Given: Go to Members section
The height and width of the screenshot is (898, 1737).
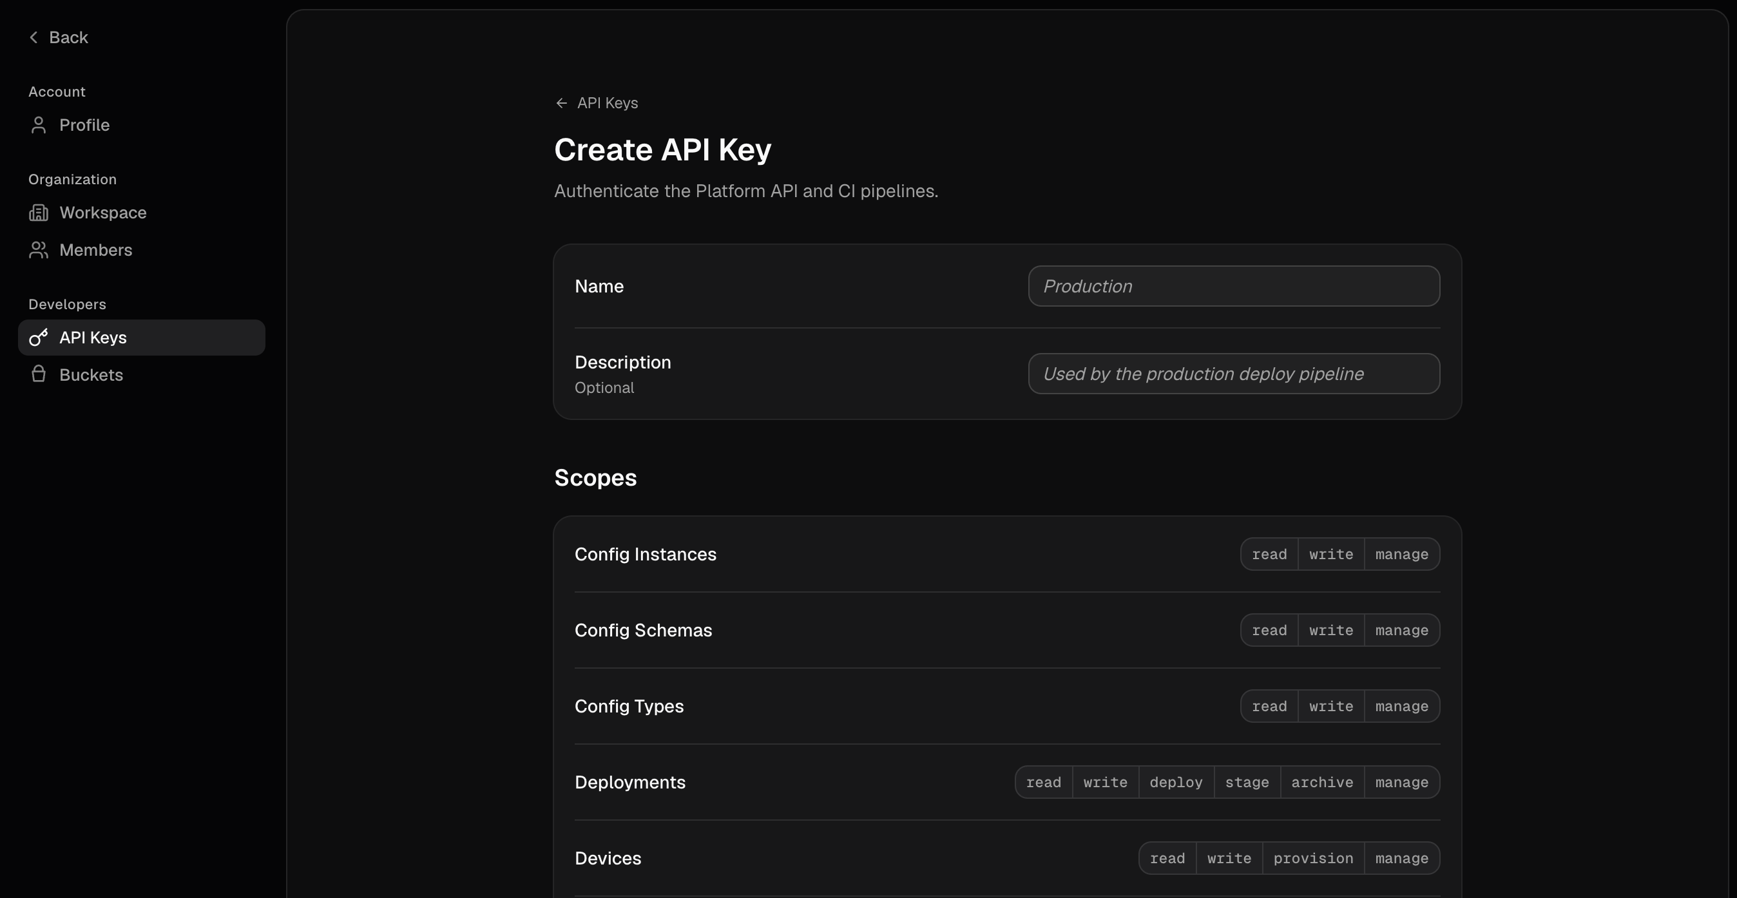Looking at the screenshot, I should coord(142,250).
